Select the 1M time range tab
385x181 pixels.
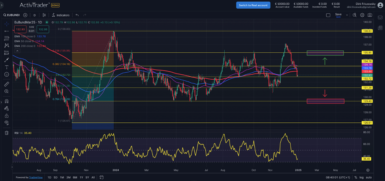(62, 177)
